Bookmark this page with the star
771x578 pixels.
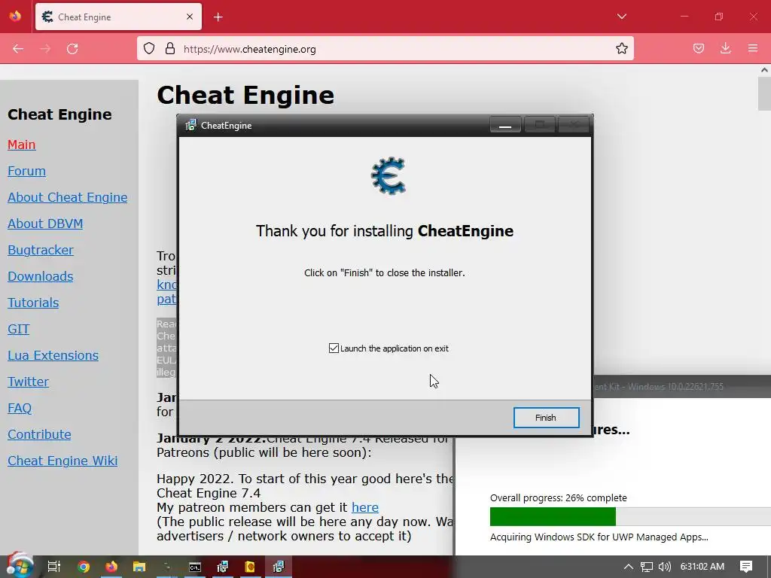point(621,48)
